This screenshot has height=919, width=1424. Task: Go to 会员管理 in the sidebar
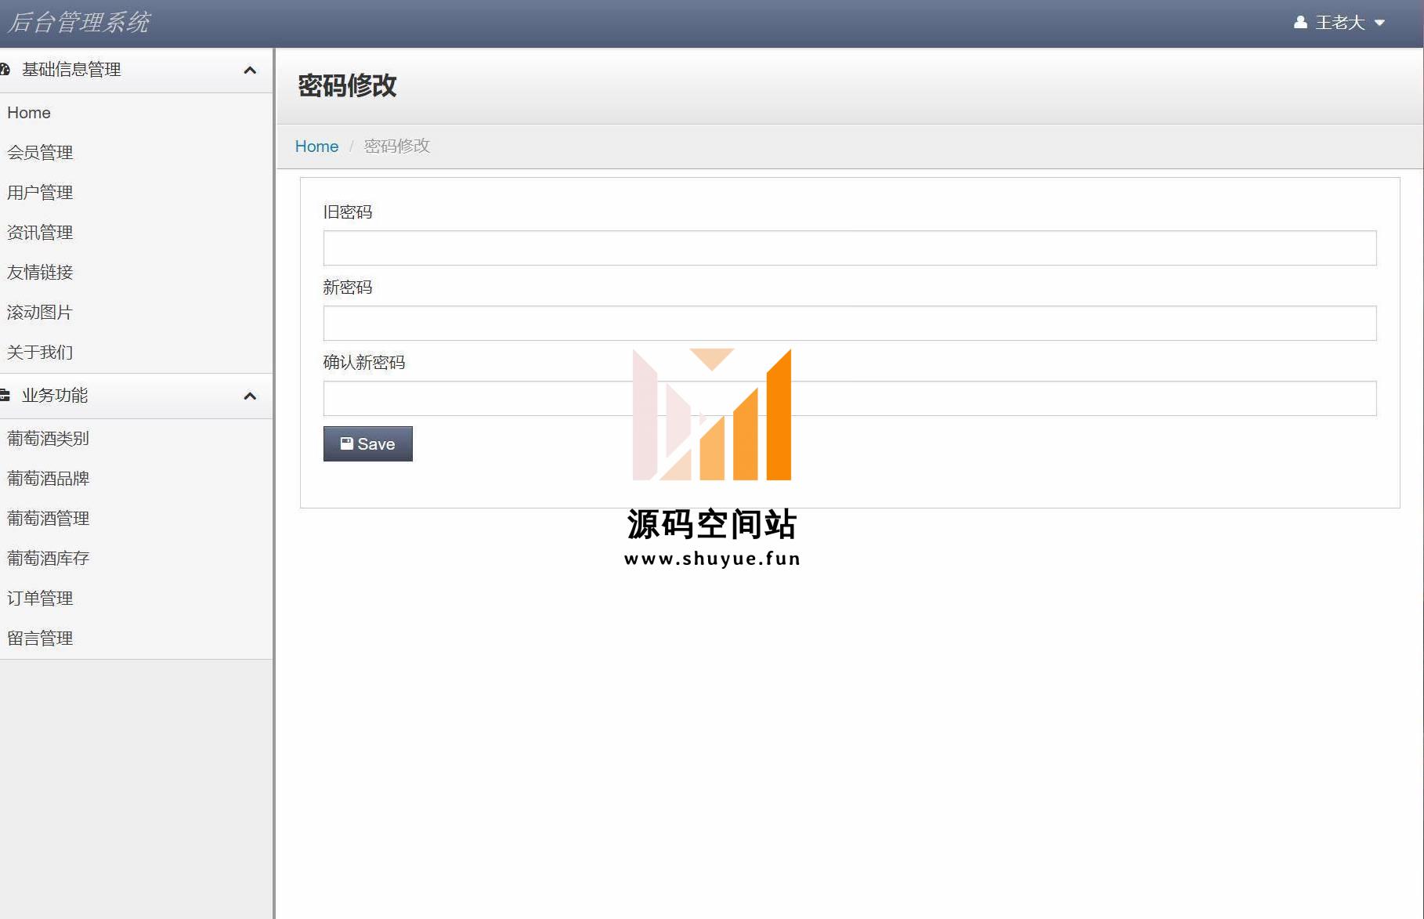coord(40,153)
